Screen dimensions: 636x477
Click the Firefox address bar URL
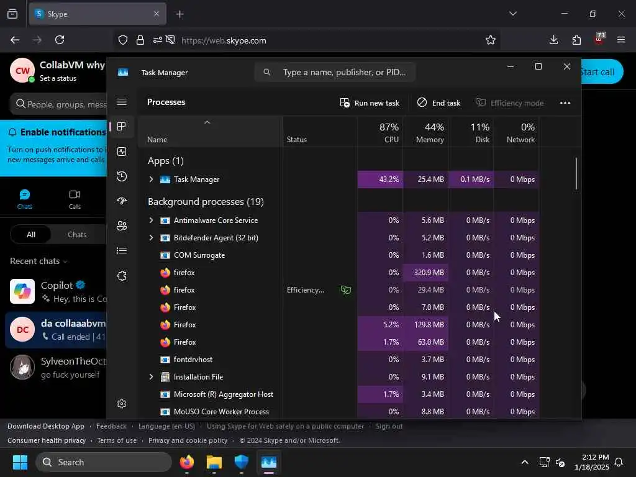coord(224,40)
